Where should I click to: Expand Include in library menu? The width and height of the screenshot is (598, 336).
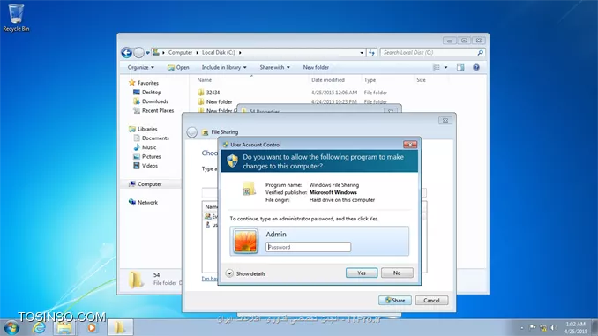(224, 67)
